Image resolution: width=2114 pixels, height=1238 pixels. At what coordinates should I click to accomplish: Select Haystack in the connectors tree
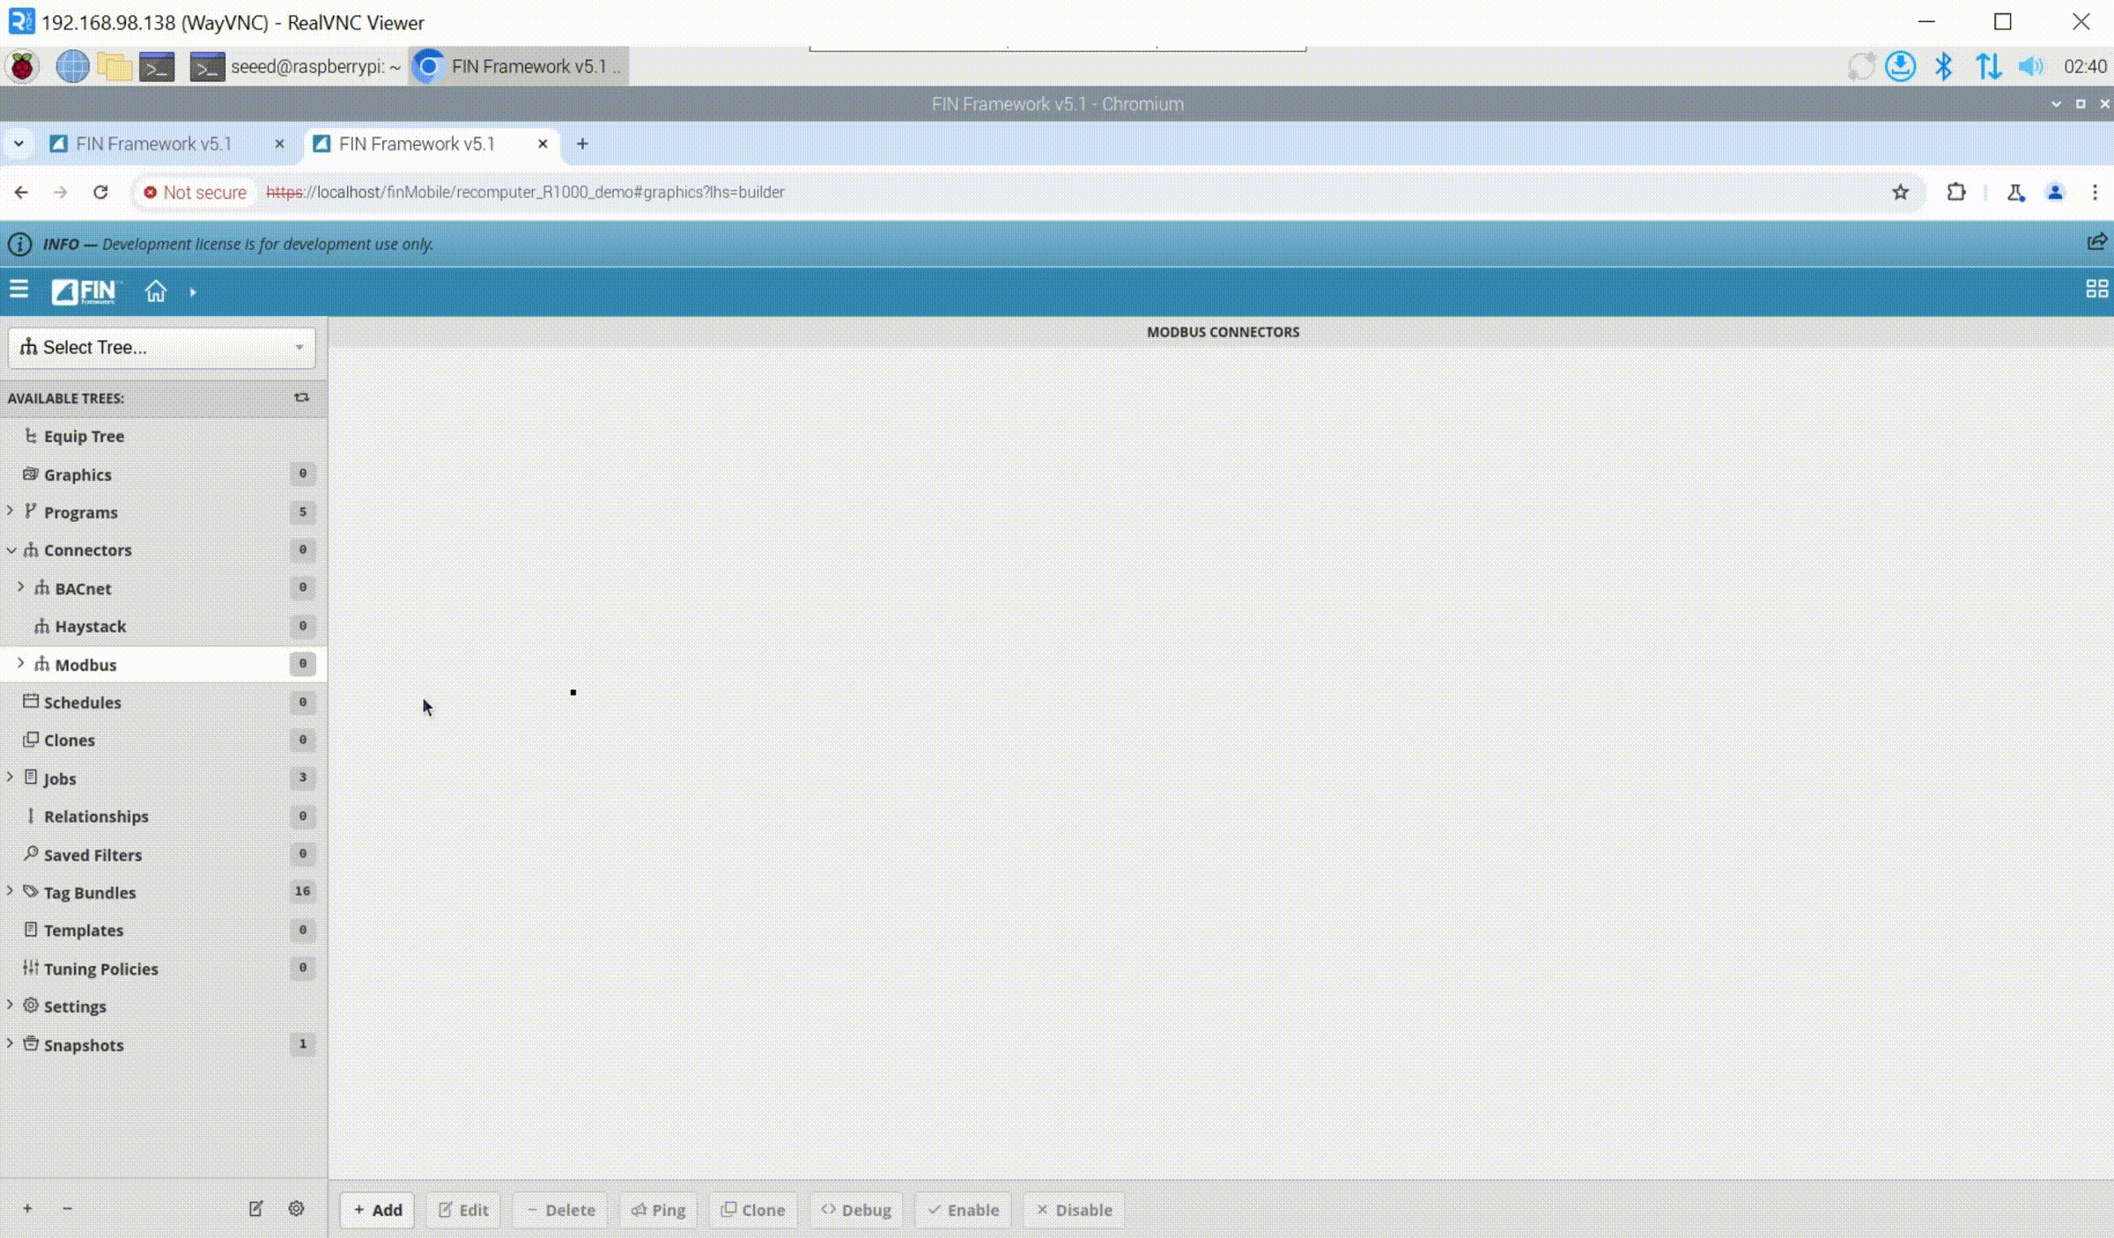coord(90,626)
